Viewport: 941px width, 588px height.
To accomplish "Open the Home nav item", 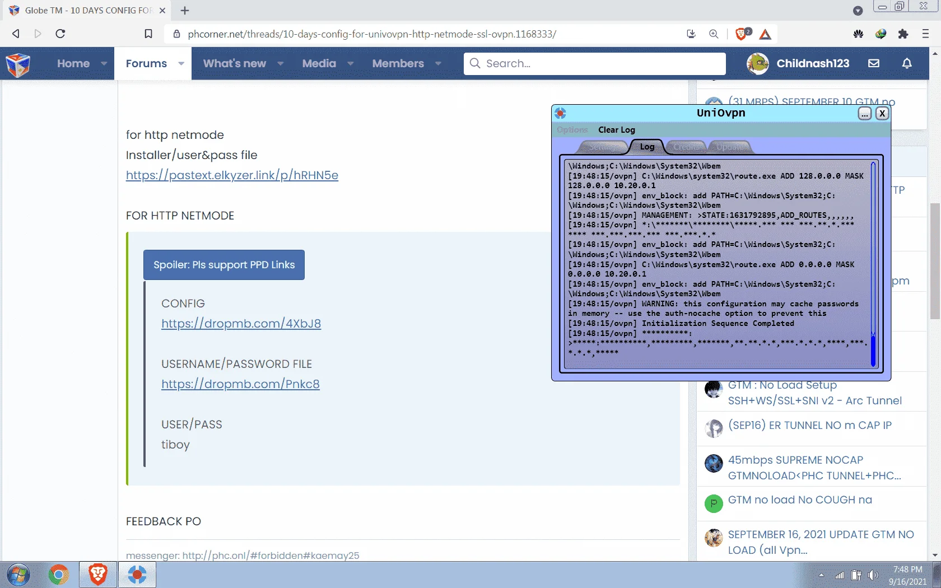I will click(x=73, y=64).
